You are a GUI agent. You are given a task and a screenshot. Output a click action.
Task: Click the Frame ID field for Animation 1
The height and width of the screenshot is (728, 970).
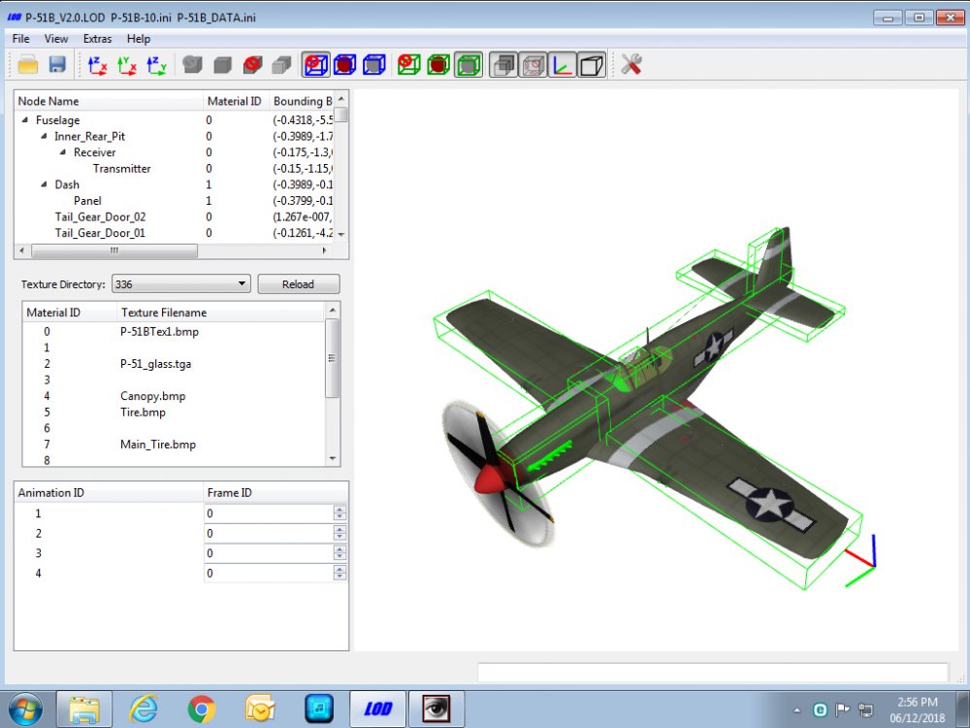[270, 513]
